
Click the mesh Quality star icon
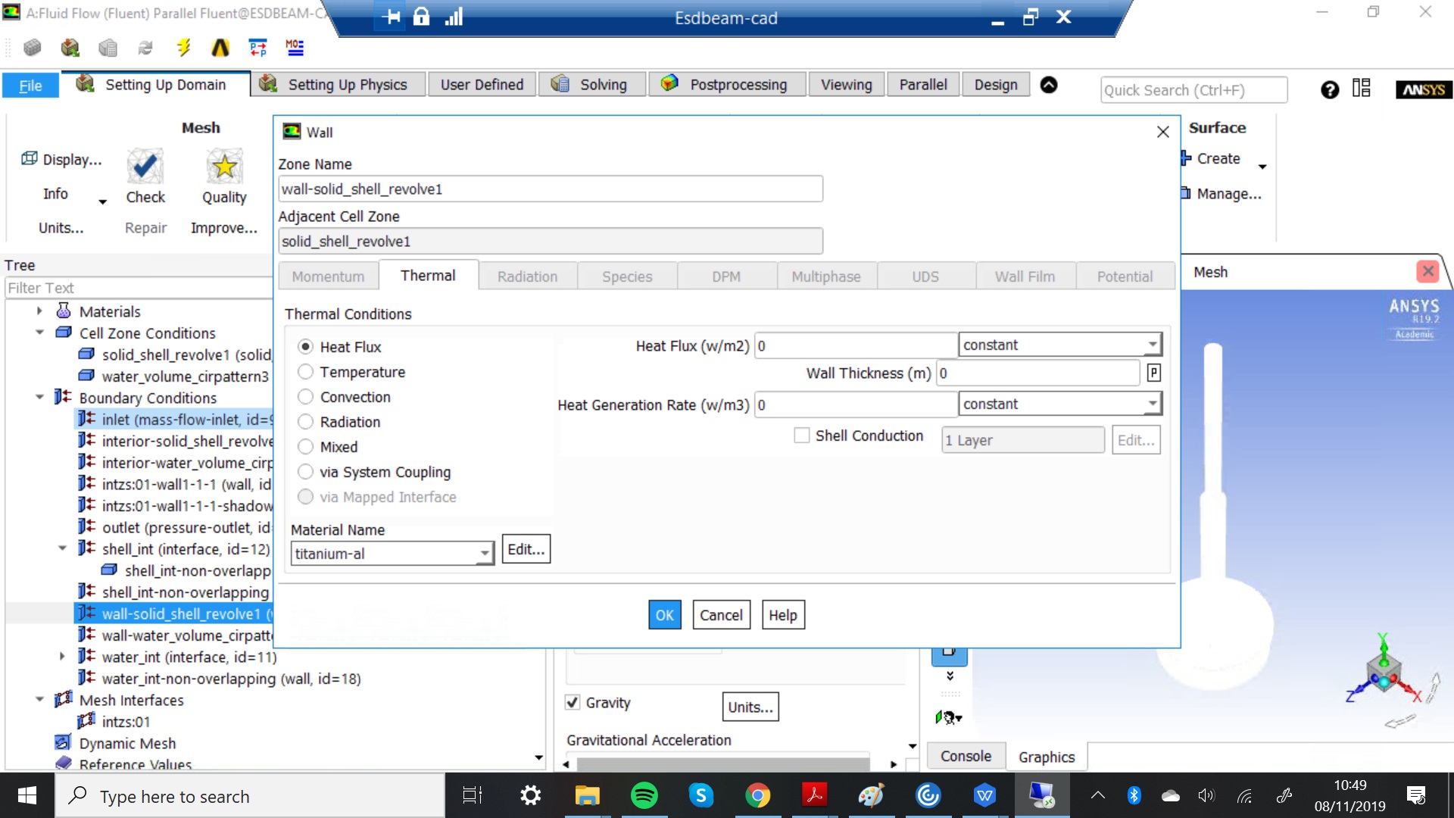pos(224,167)
